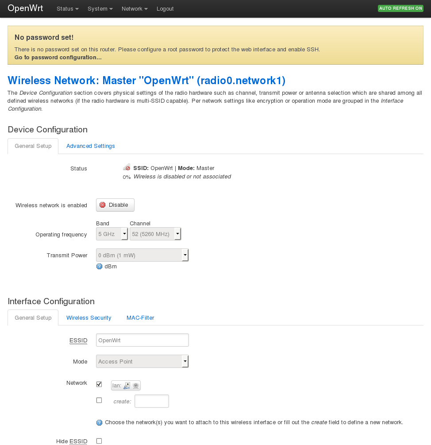
Task: Open the Channel dropdown showing 52 (5260 MHz)
Action: tap(155, 234)
